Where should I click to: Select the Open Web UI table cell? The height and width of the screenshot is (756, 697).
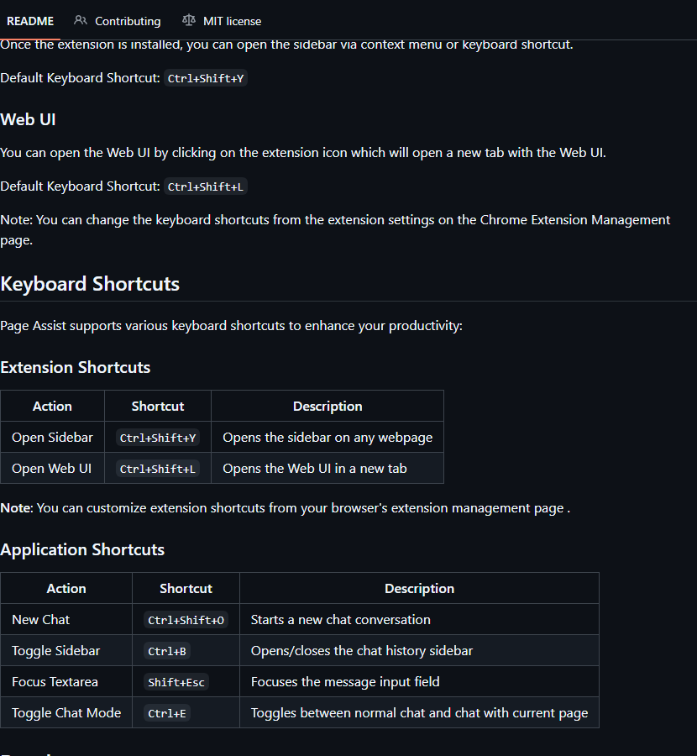(x=51, y=469)
